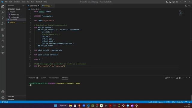Open the Docker whale view in activity bar

pos(3,53)
